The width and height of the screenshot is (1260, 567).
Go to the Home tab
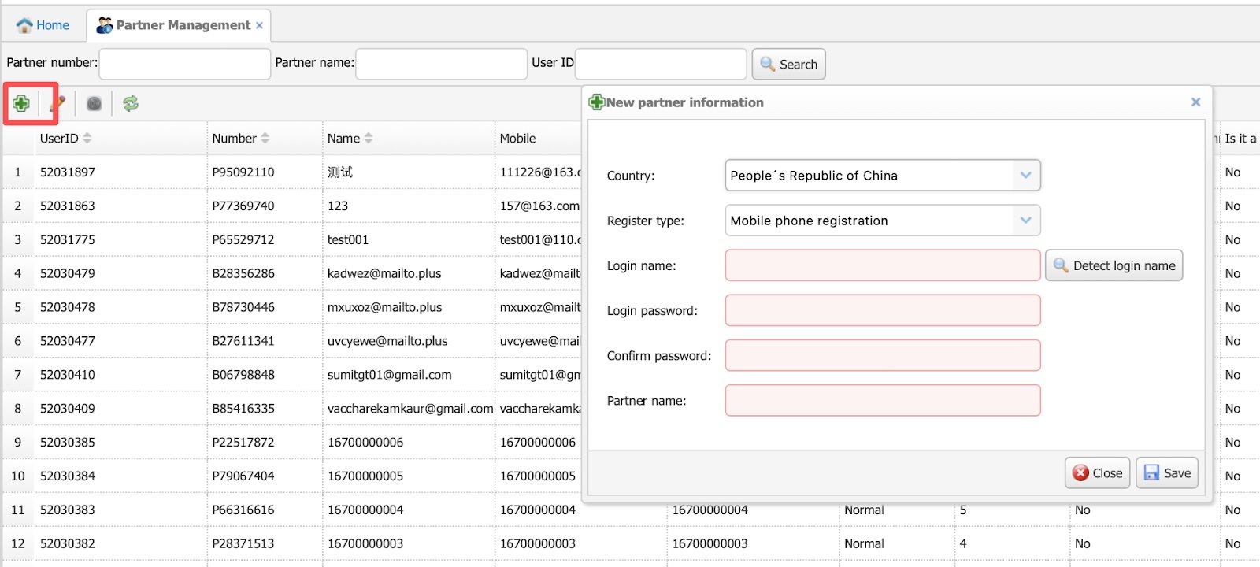pos(43,25)
